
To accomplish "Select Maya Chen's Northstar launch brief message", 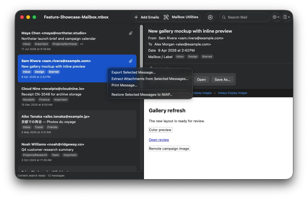I will click(77, 41).
